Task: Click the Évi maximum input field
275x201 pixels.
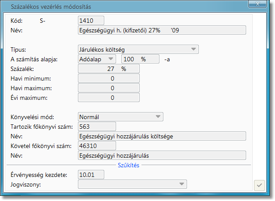Action: pos(109,98)
